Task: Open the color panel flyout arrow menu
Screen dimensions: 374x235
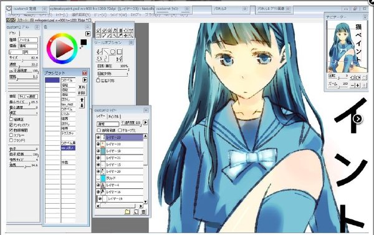Action: [88, 34]
